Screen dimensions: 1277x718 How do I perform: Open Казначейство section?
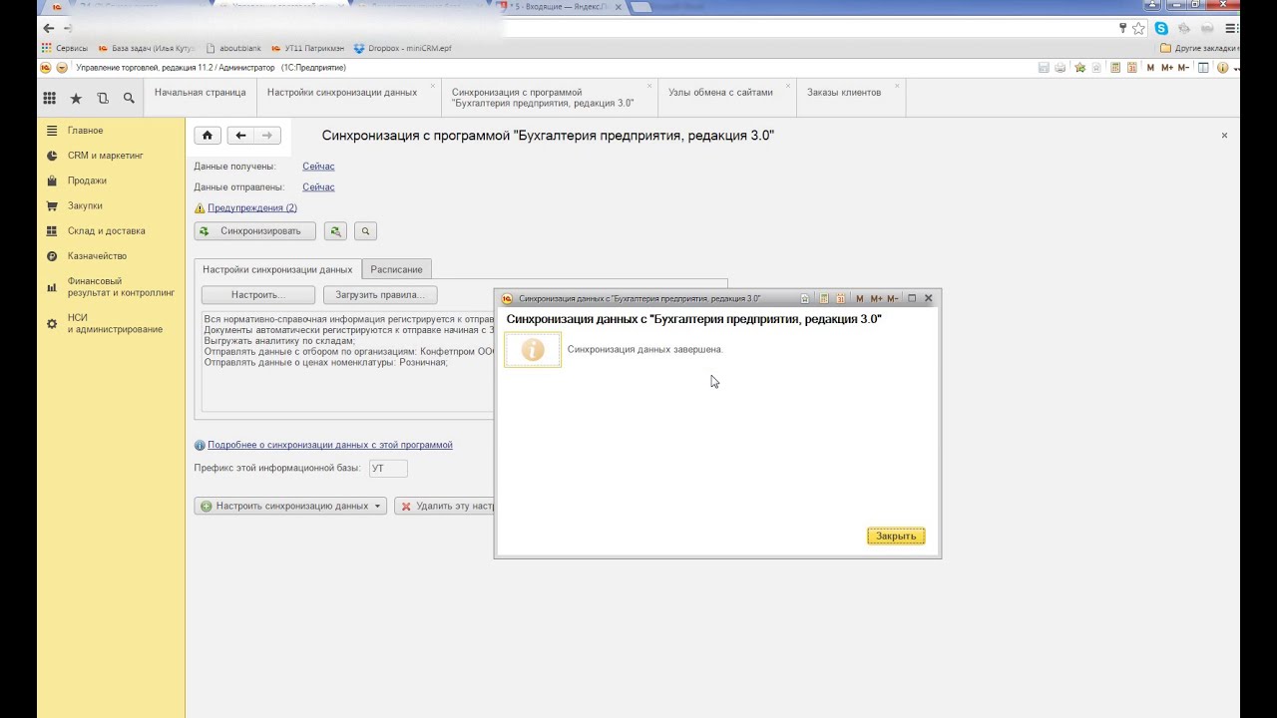pyautogui.click(x=97, y=256)
